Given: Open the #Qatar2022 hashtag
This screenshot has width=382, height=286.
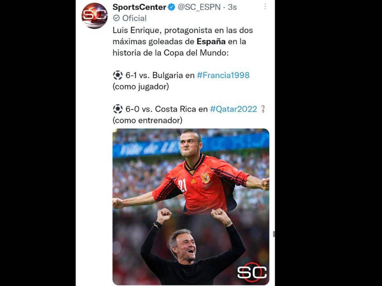Looking at the screenshot, I should [x=233, y=109].
